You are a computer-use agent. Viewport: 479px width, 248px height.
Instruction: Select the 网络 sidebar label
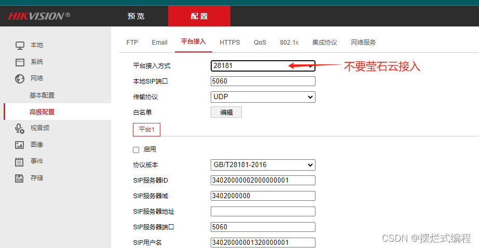pyautogui.click(x=37, y=78)
